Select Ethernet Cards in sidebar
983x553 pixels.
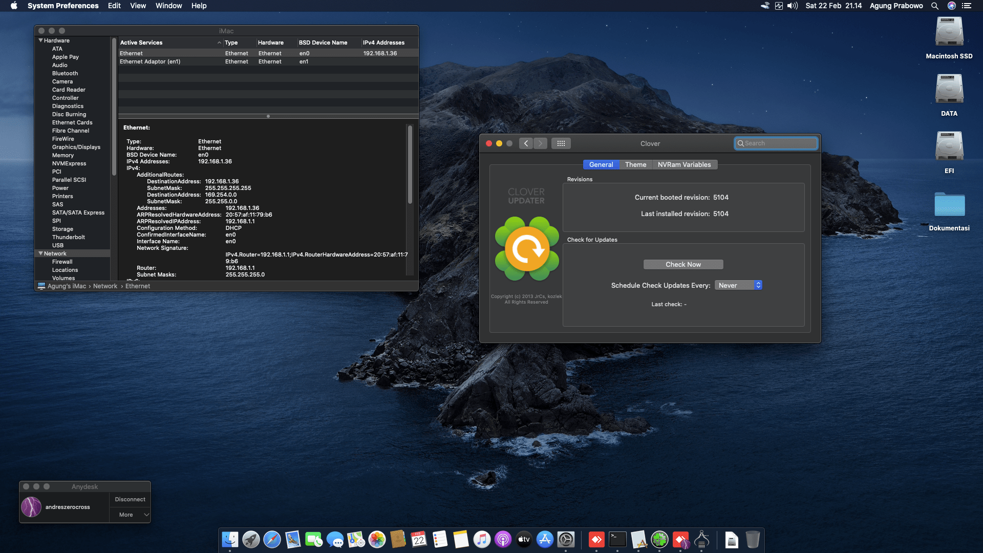(72, 122)
